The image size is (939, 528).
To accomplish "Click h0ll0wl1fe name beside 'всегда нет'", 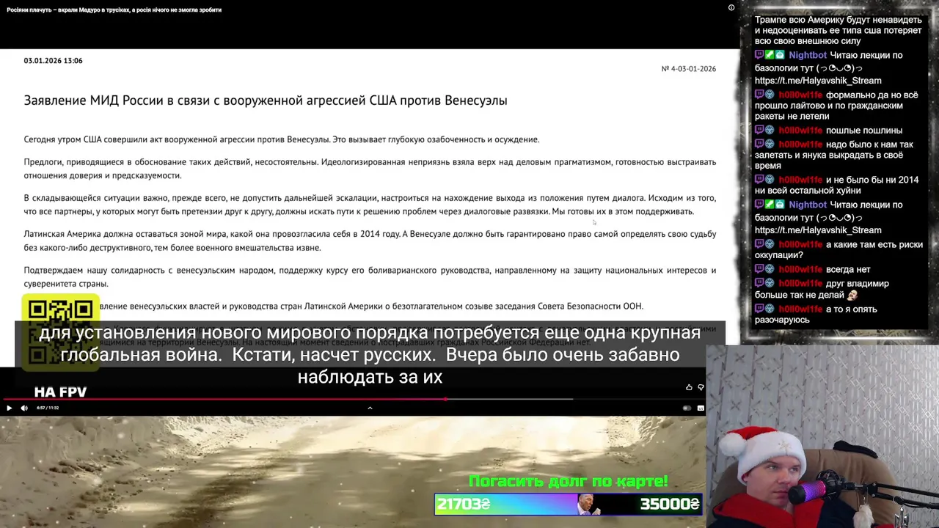I will tap(800, 269).
